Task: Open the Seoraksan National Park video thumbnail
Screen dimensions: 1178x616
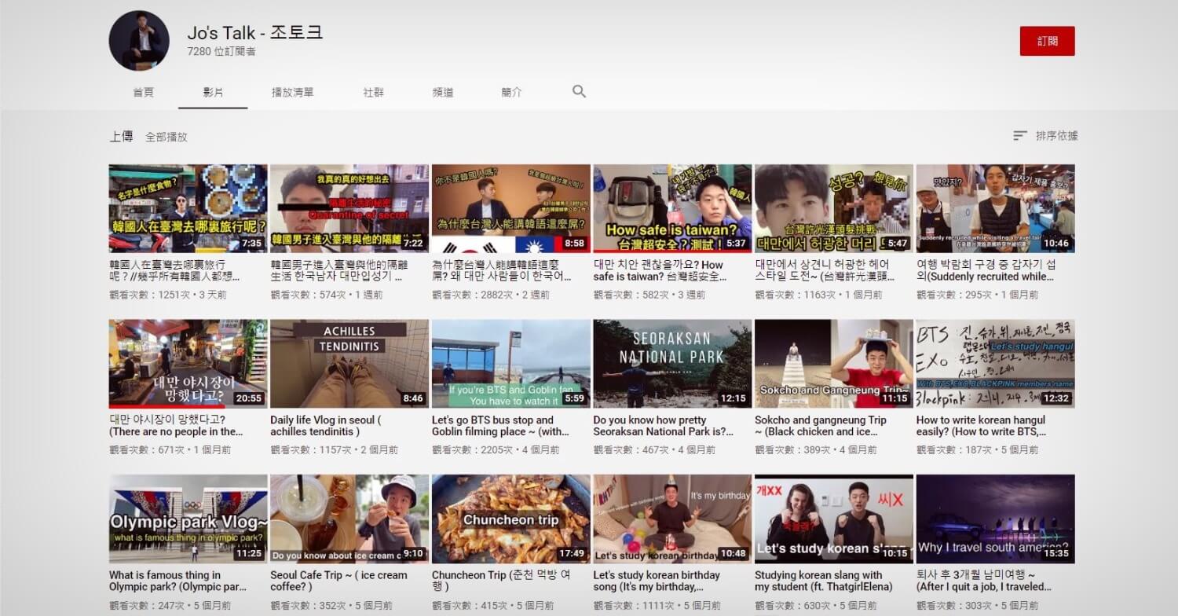Action: pos(671,362)
